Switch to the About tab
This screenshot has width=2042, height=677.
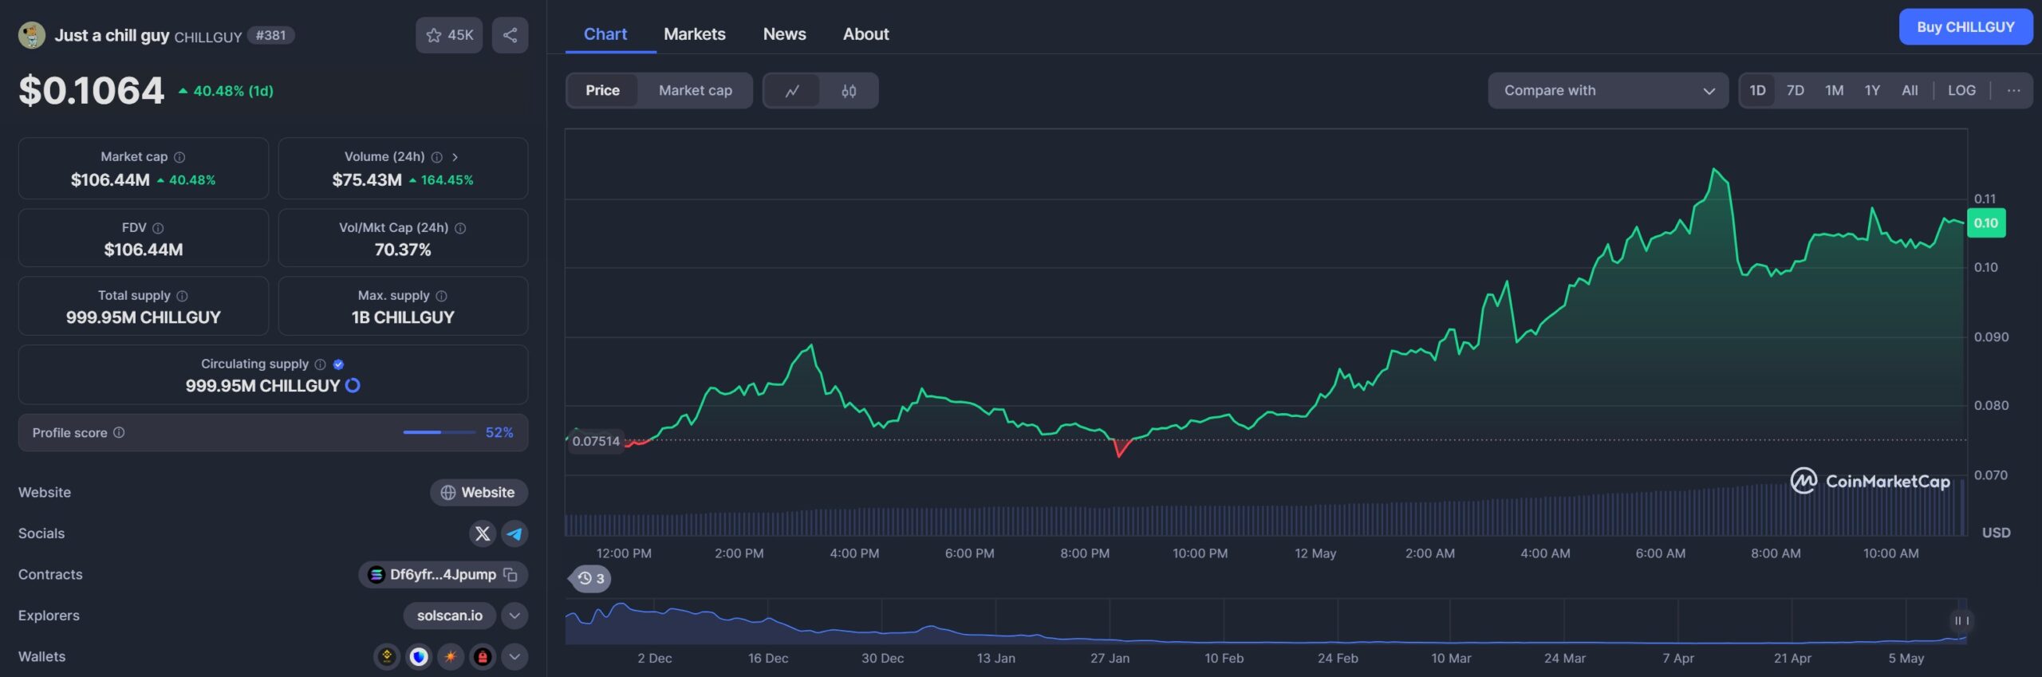(x=865, y=34)
